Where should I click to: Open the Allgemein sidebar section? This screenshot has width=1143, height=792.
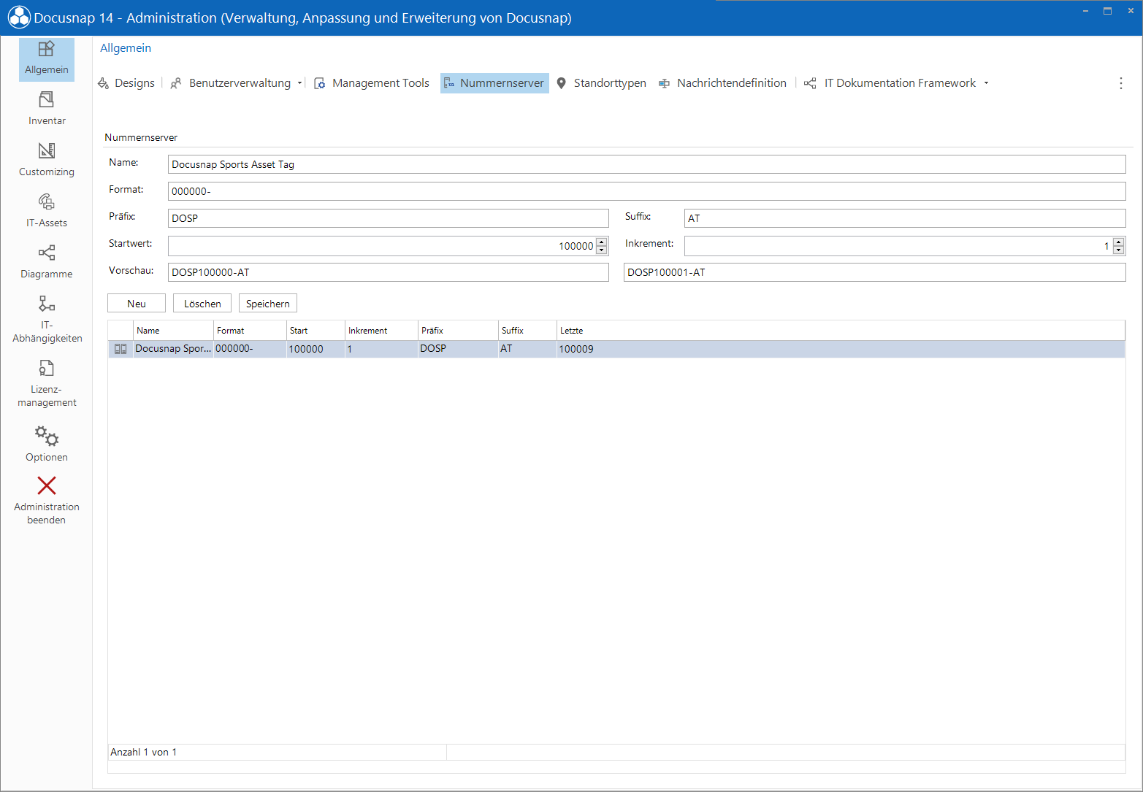(x=47, y=59)
